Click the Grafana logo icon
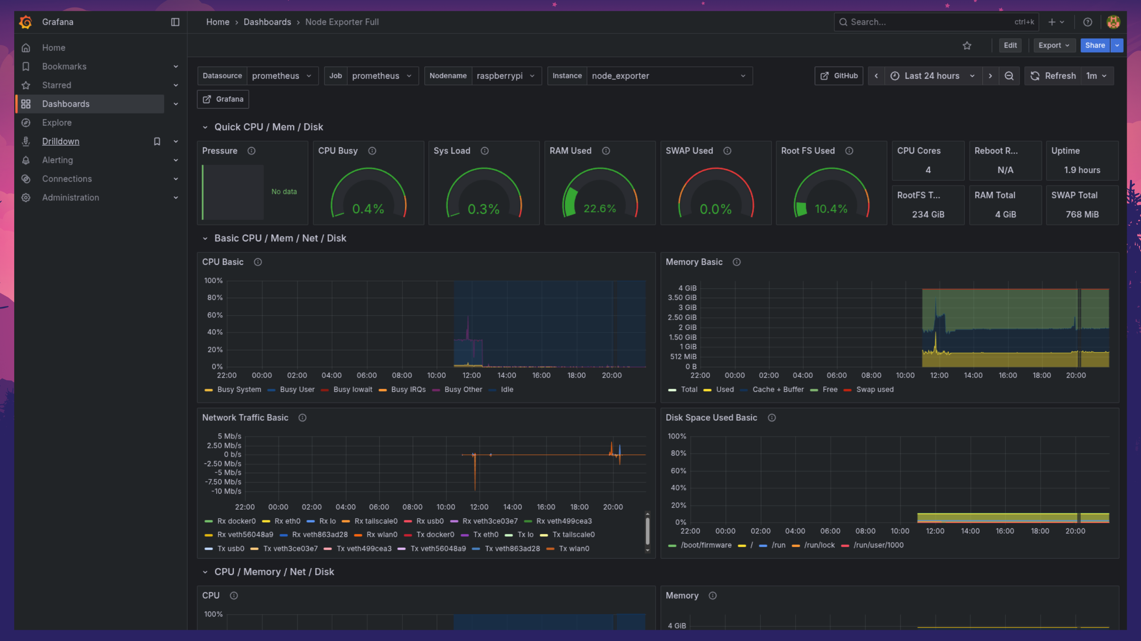 pos(26,22)
